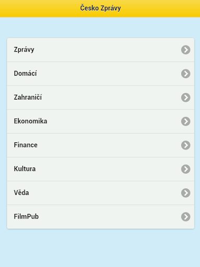Tap the middle of the Kultura row
Screen dimensions: 200x267
[101, 169]
